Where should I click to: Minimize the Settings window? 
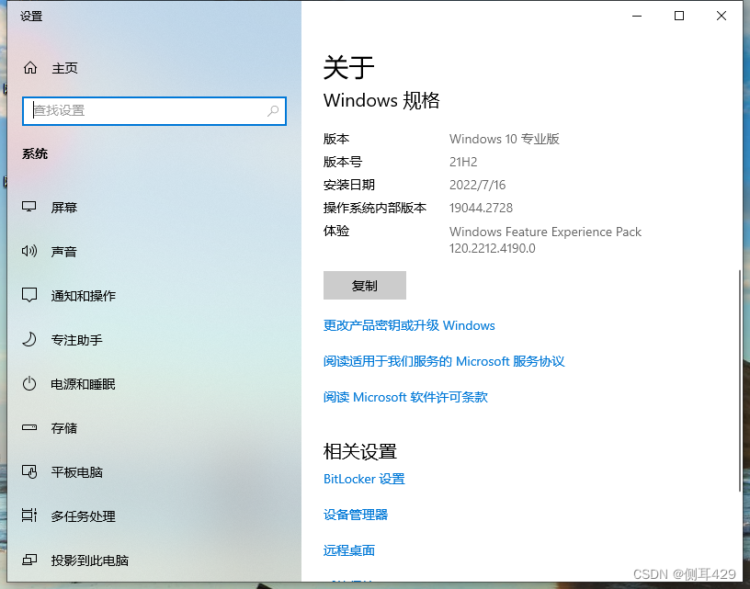(x=637, y=16)
